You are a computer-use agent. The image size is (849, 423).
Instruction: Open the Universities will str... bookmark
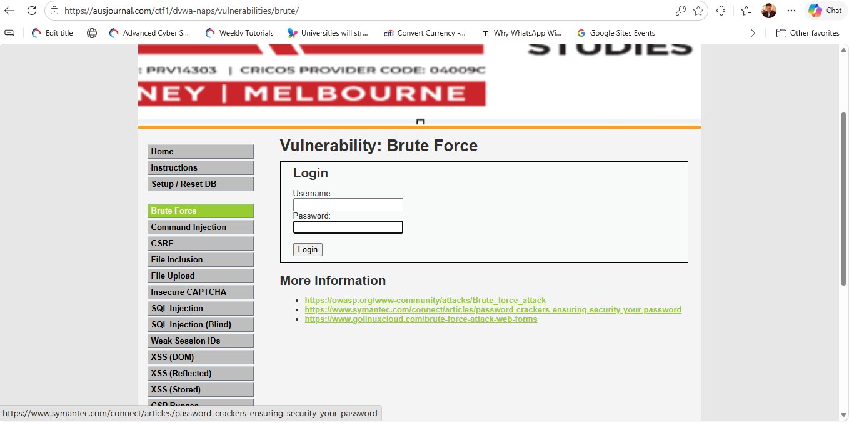tap(328, 33)
